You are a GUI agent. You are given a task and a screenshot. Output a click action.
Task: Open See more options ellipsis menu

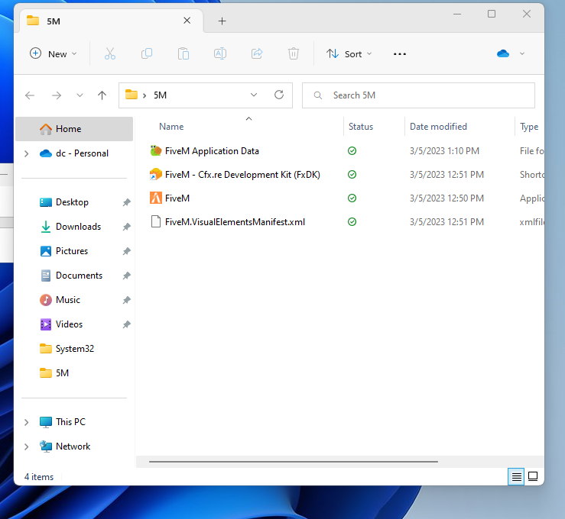point(399,53)
